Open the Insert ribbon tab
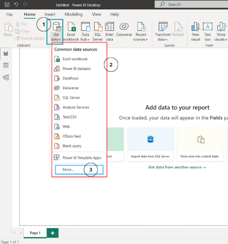This screenshot has width=228, height=244. 50,15
